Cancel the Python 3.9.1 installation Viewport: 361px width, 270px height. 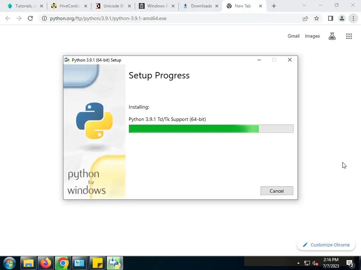[277, 191]
